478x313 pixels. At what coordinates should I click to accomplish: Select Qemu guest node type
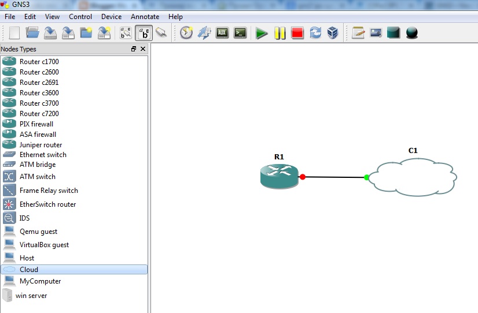tap(74, 232)
